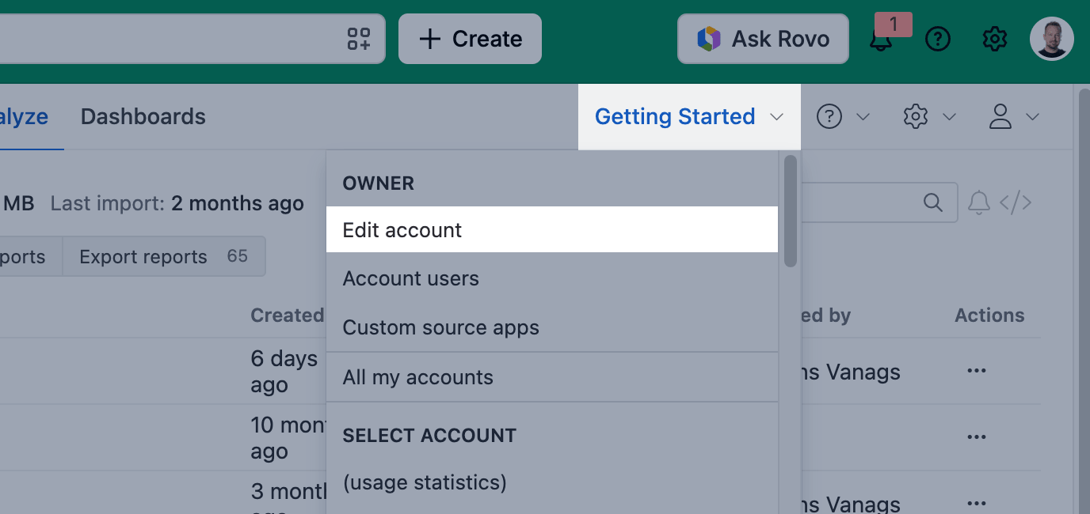Select the (usage statistics) account

pos(552,482)
